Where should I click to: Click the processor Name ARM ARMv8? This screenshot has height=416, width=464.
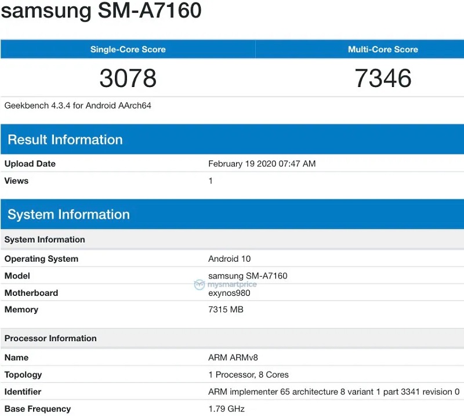click(x=232, y=357)
